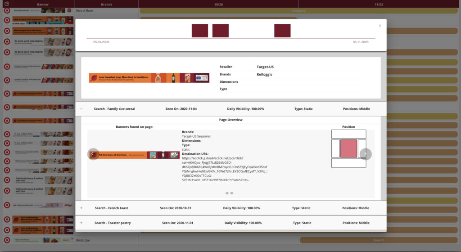Click the Target-US retailer value
The width and height of the screenshot is (461, 252).
[x=265, y=67]
